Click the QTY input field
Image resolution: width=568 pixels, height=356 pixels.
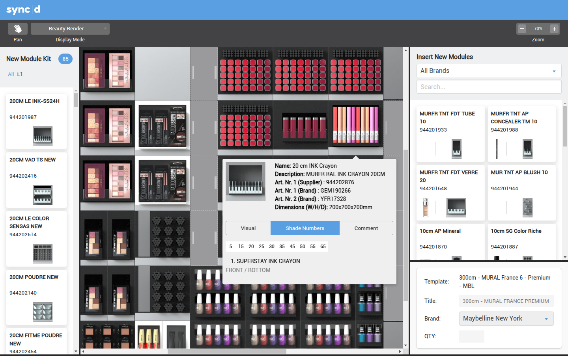click(472, 336)
